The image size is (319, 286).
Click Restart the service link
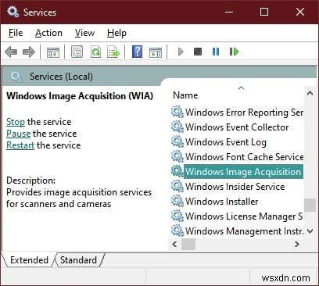point(20,145)
